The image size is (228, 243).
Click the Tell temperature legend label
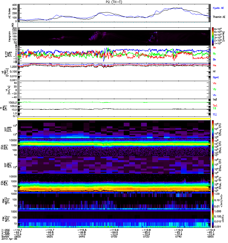point(215,100)
